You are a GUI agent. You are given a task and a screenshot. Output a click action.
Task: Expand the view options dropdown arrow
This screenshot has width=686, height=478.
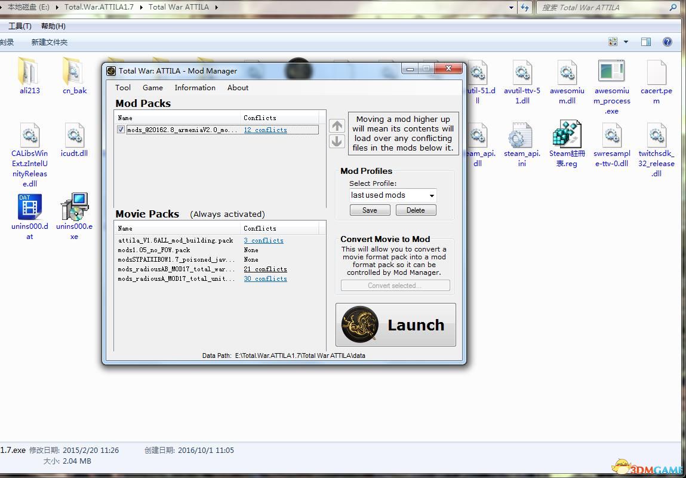626,42
